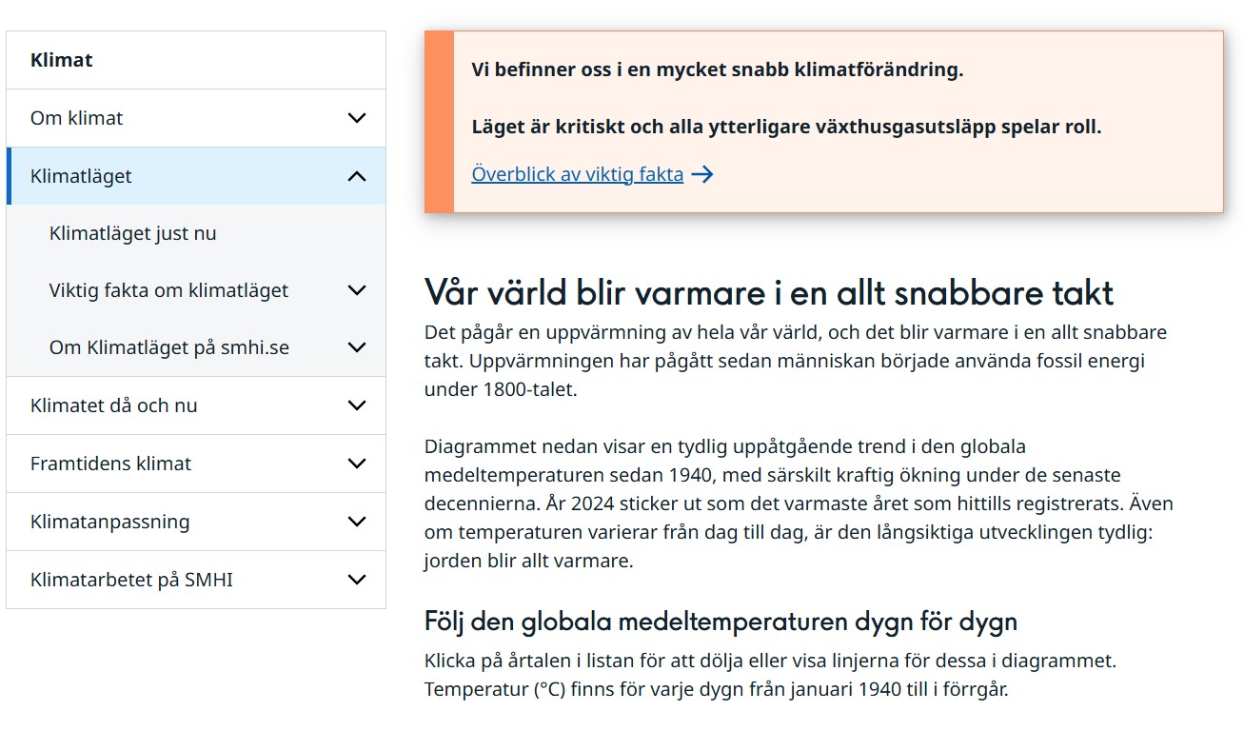The width and height of the screenshot is (1244, 731).
Task: Select Om Klimatläget på smhi.se text
Action: [169, 347]
